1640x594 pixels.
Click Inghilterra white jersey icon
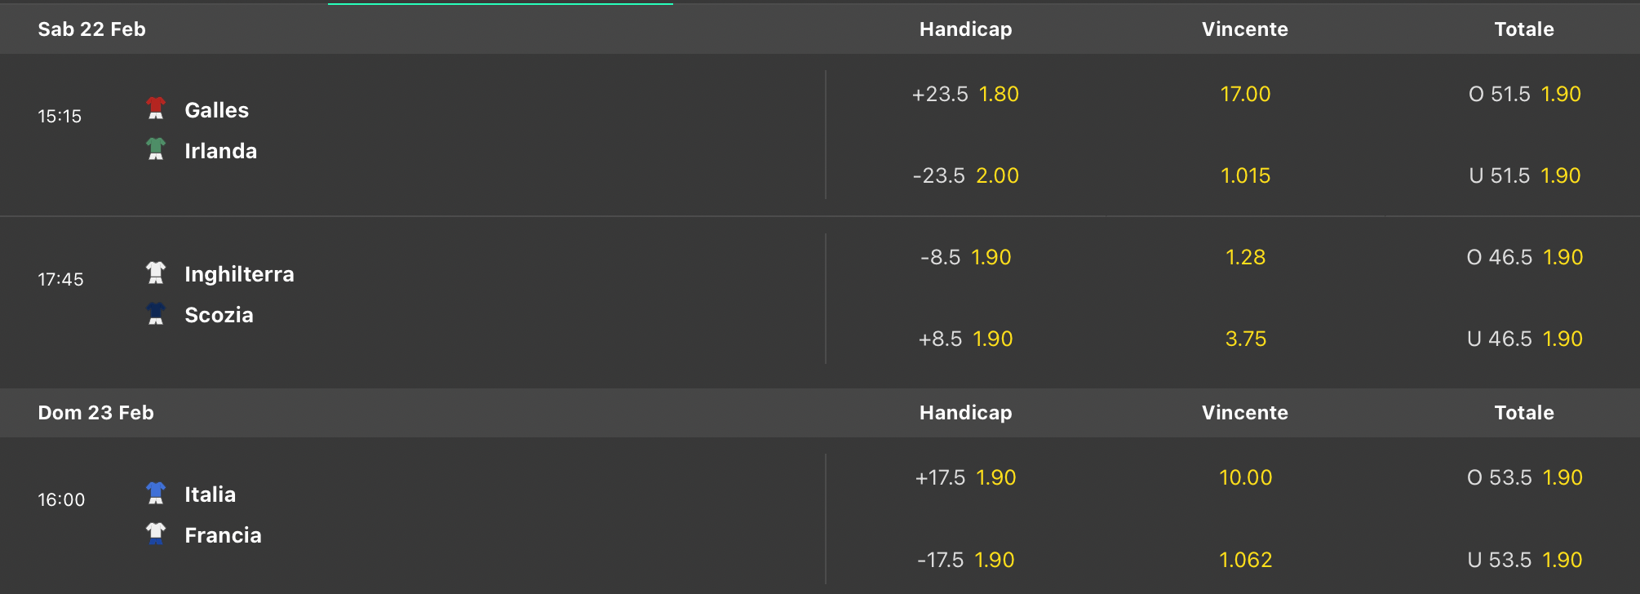156,273
